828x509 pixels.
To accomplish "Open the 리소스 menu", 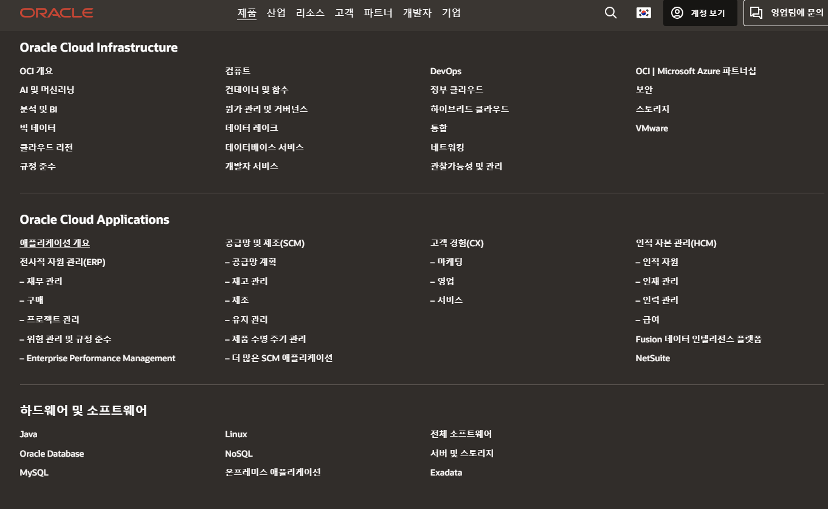I will (310, 13).
